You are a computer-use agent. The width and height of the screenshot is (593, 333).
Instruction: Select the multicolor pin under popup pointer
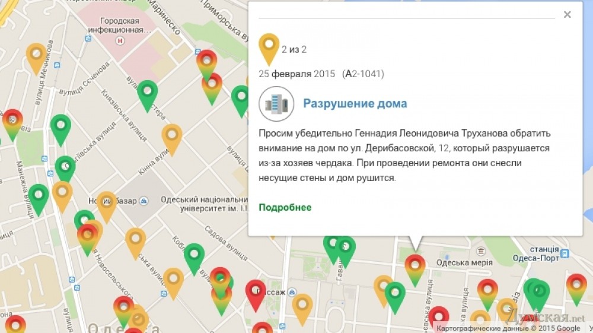(415, 267)
